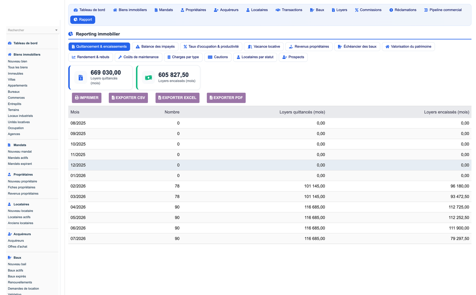Click the Mandats document icon in top navigation

pyautogui.click(x=156, y=10)
